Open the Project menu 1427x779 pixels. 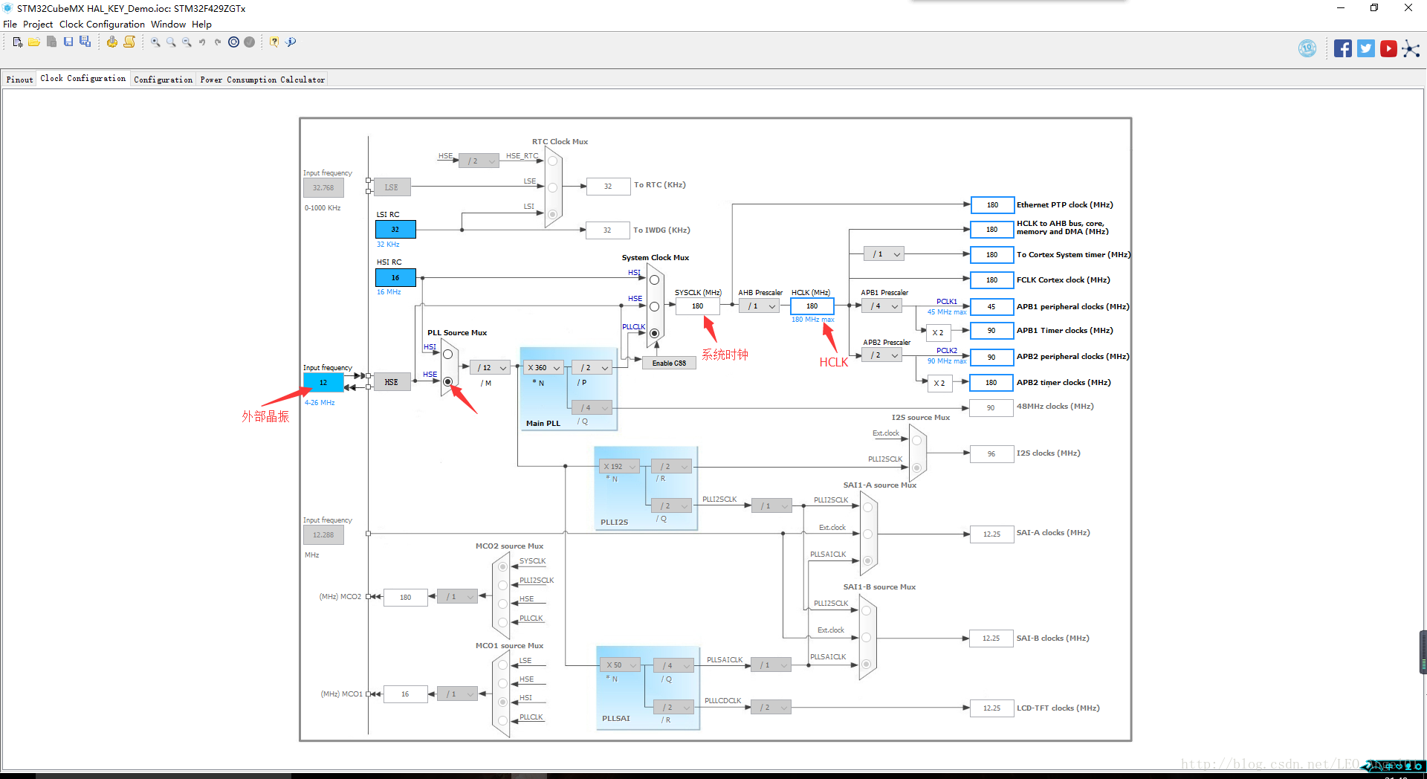point(38,24)
